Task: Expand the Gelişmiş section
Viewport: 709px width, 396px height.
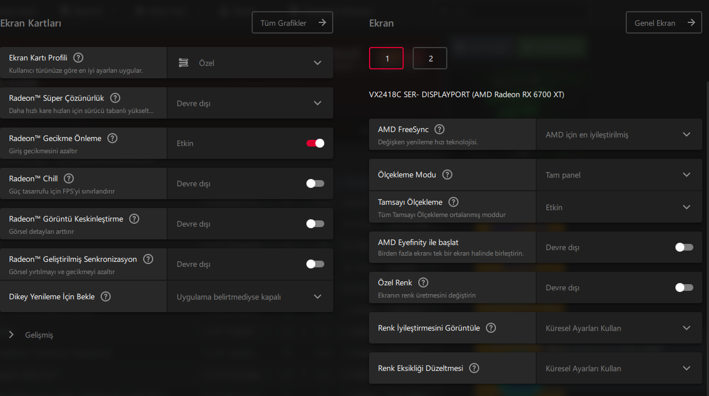Action: click(31, 335)
